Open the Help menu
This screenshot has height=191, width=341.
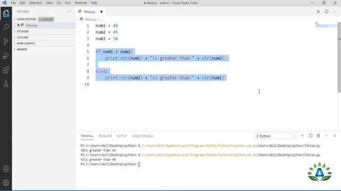[94, 3]
